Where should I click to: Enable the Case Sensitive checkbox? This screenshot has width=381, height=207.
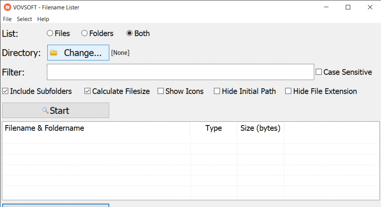pos(318,72)
